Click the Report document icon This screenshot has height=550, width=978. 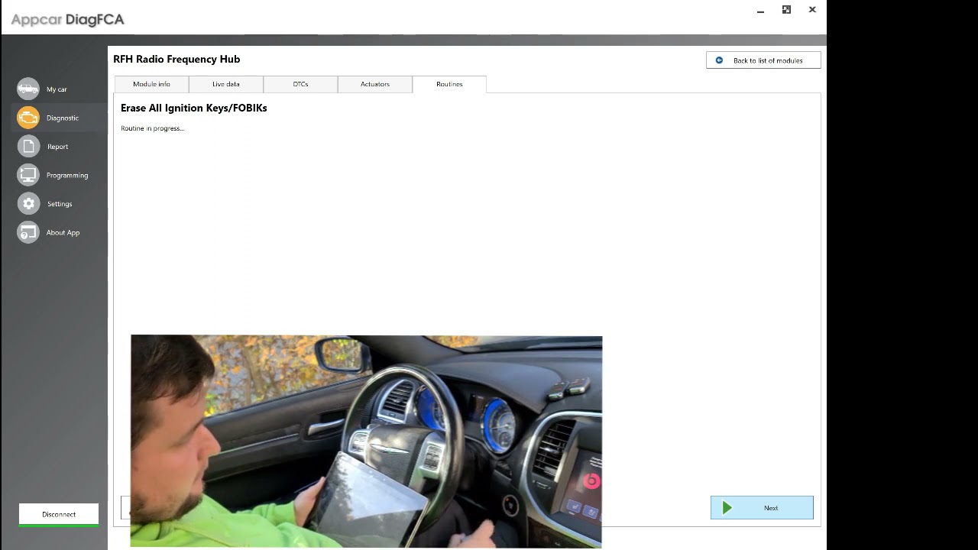[x=28, y=147]
